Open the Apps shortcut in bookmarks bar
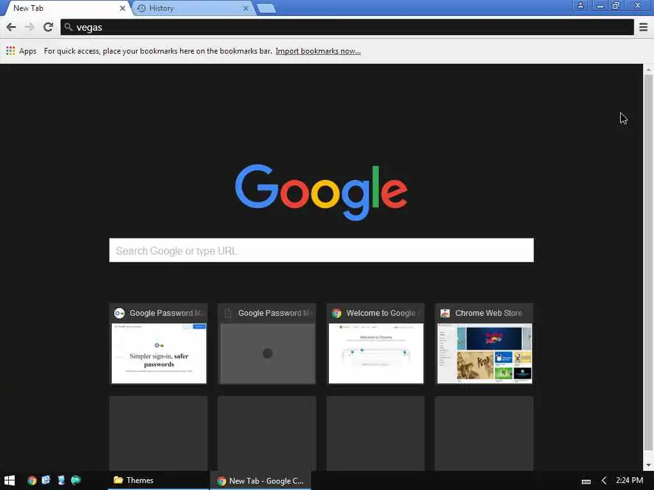This screenshot has width=654, height=490. [x=21, y=51]
